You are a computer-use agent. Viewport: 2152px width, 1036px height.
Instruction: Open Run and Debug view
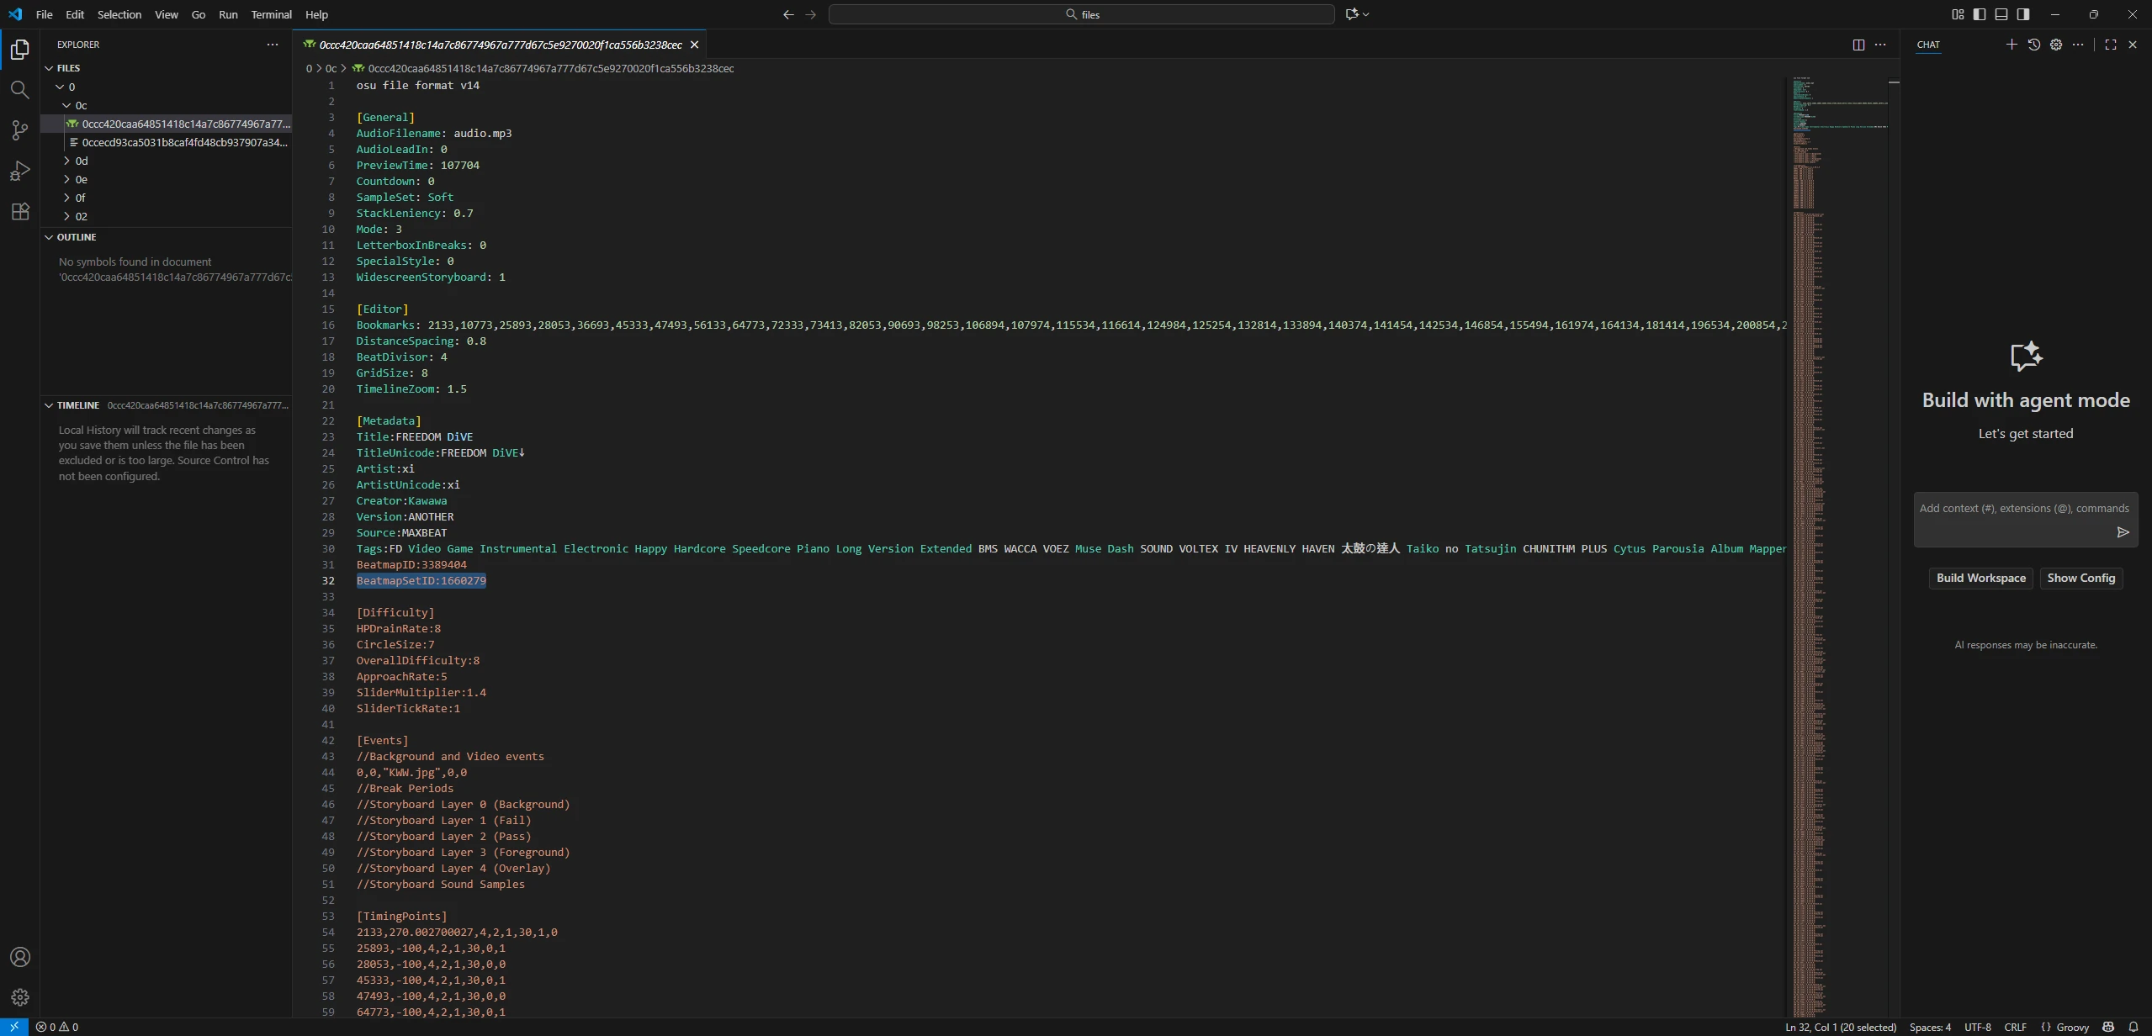coord(19,171)
